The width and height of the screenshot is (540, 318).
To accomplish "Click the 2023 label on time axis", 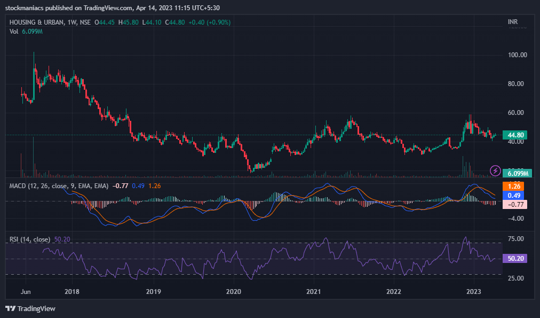I will click(x=473, y=292).
